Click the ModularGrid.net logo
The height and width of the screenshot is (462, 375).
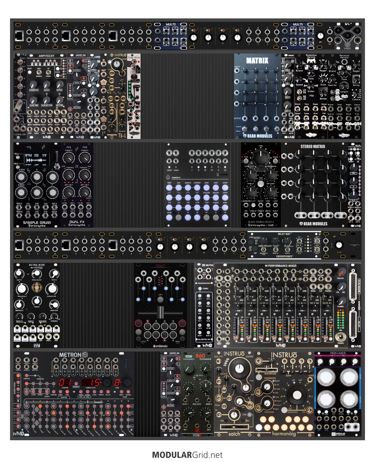[187, 455]
